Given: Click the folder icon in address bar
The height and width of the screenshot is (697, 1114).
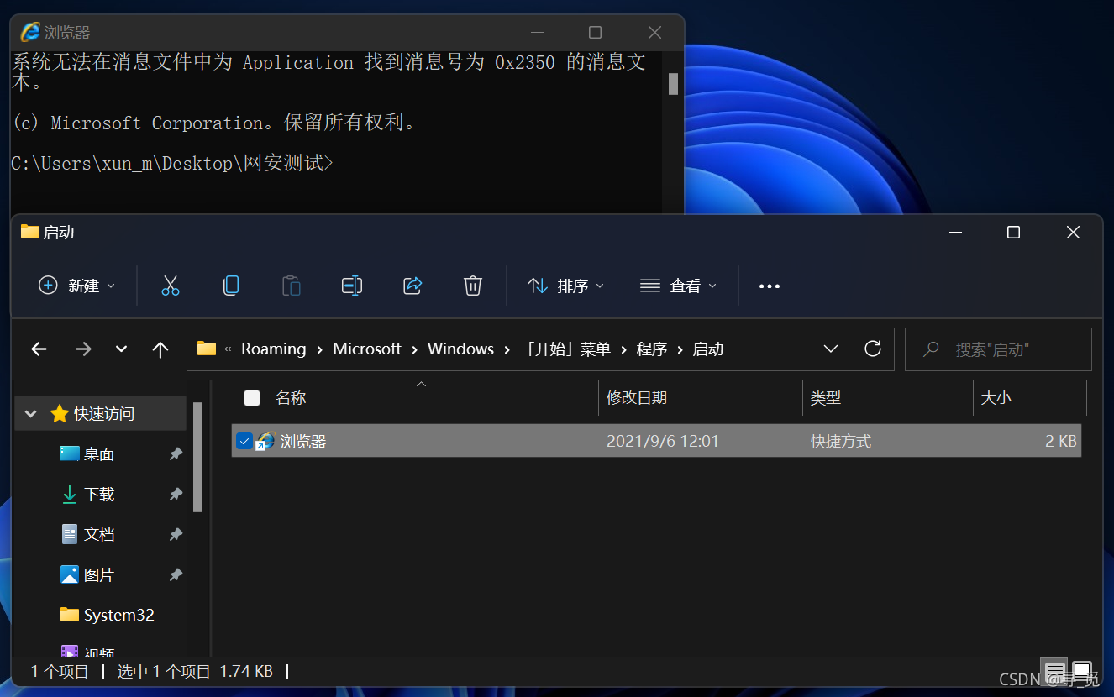Looking at the screenshot, I should tap(207, 348).
